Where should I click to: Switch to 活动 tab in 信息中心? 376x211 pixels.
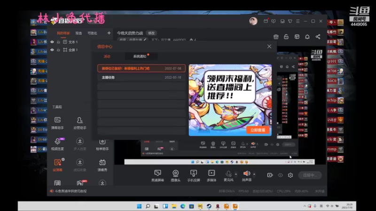point(107,56)
